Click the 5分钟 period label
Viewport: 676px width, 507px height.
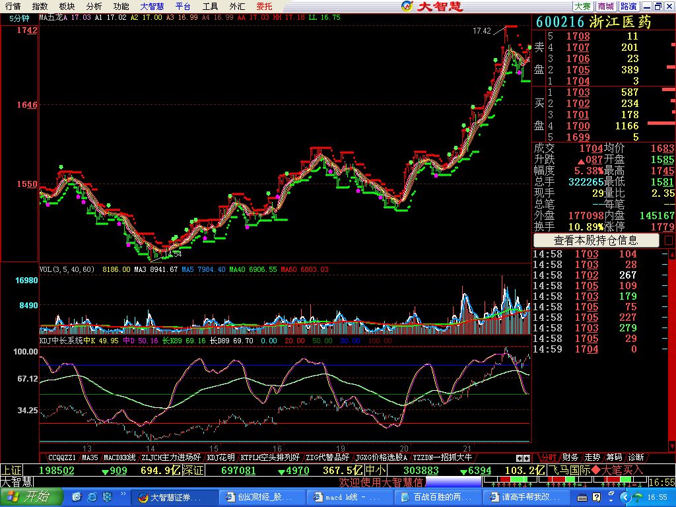[x=19, y=18]
